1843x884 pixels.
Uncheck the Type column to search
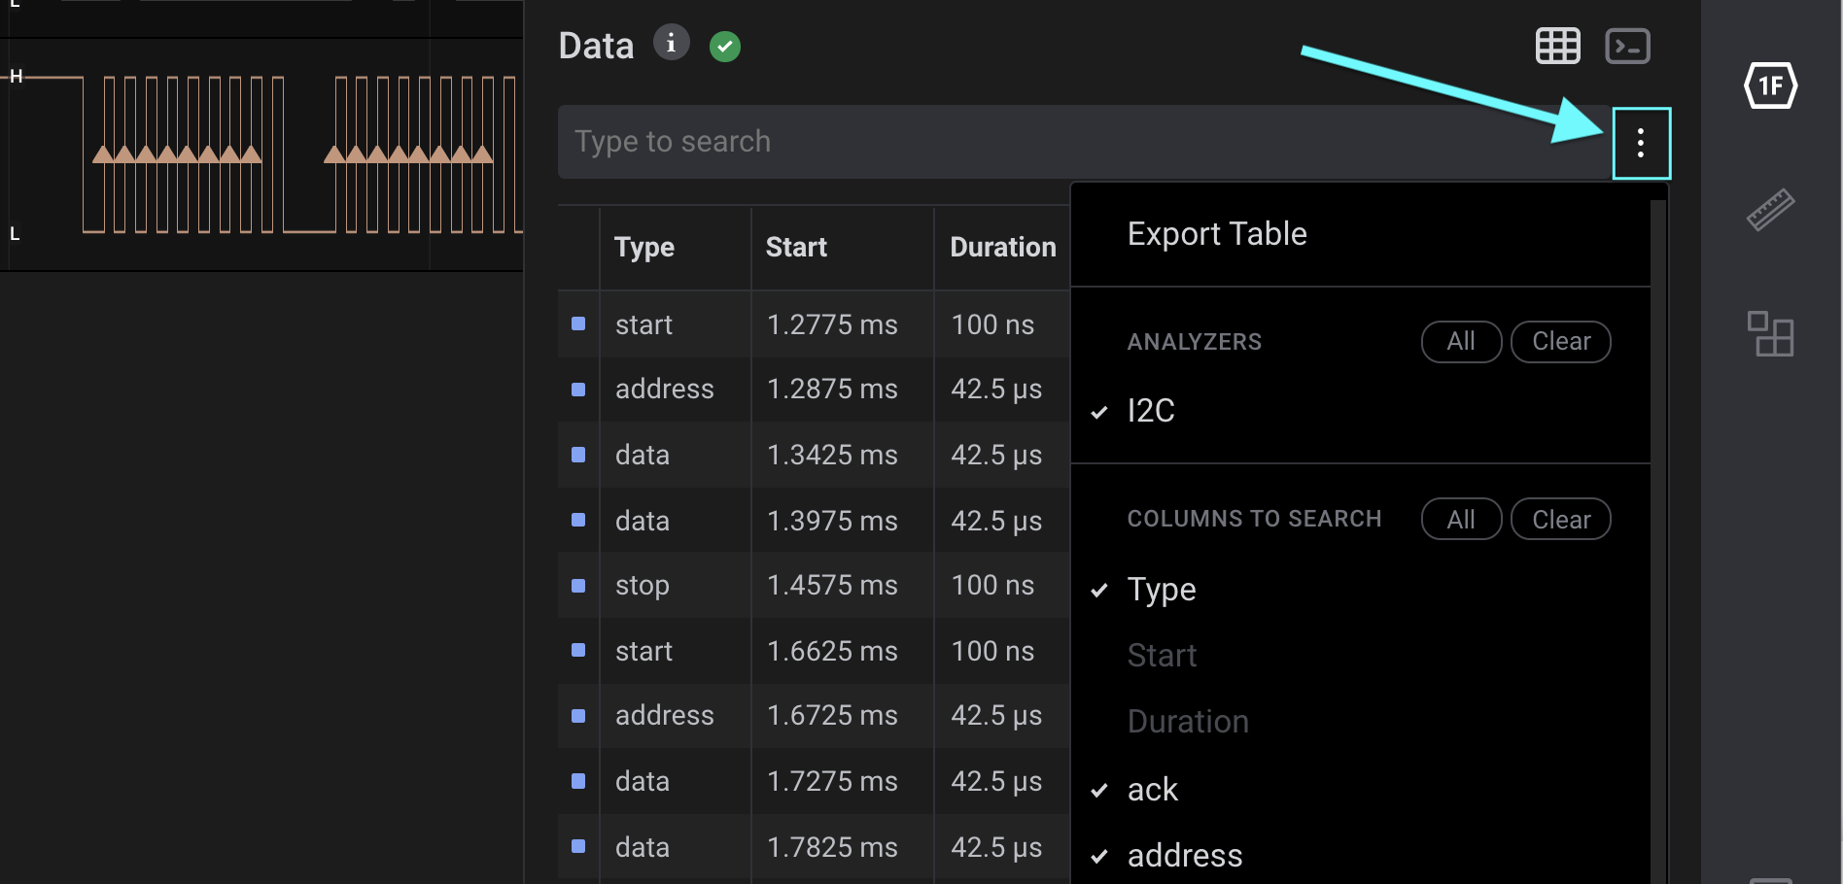[1161, 589]
